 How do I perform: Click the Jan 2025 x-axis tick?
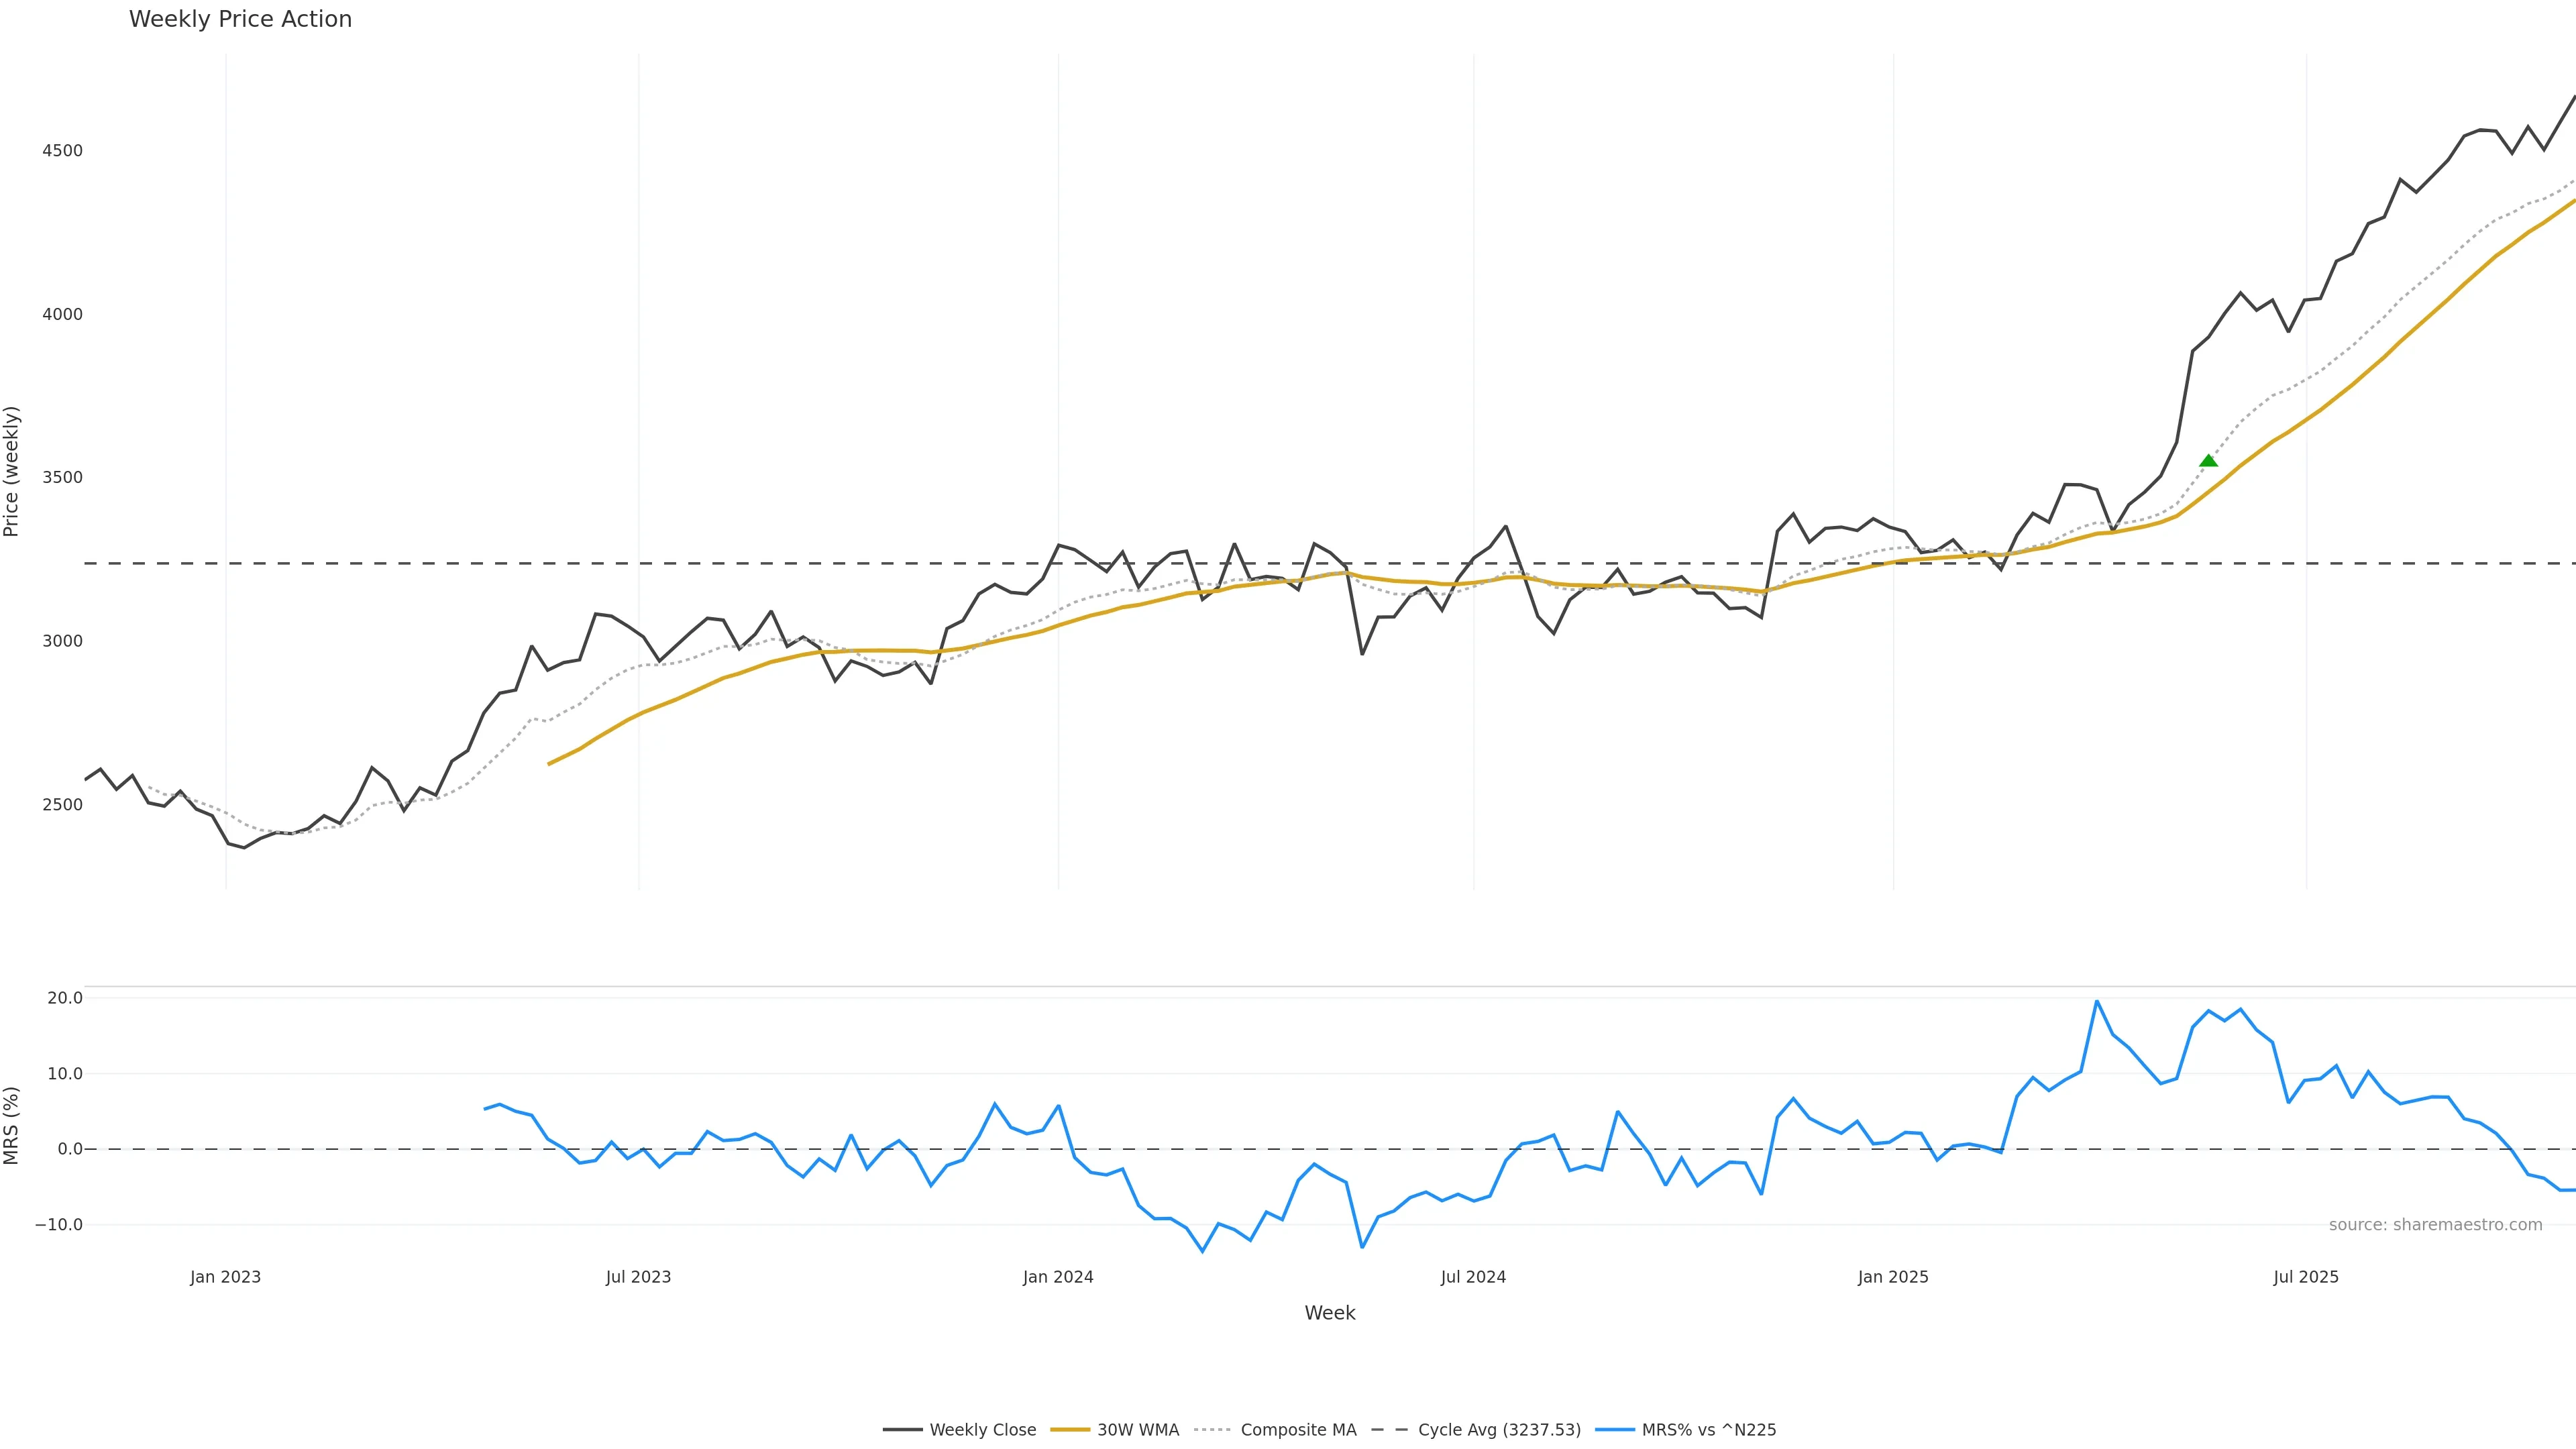point(1893,1277)
